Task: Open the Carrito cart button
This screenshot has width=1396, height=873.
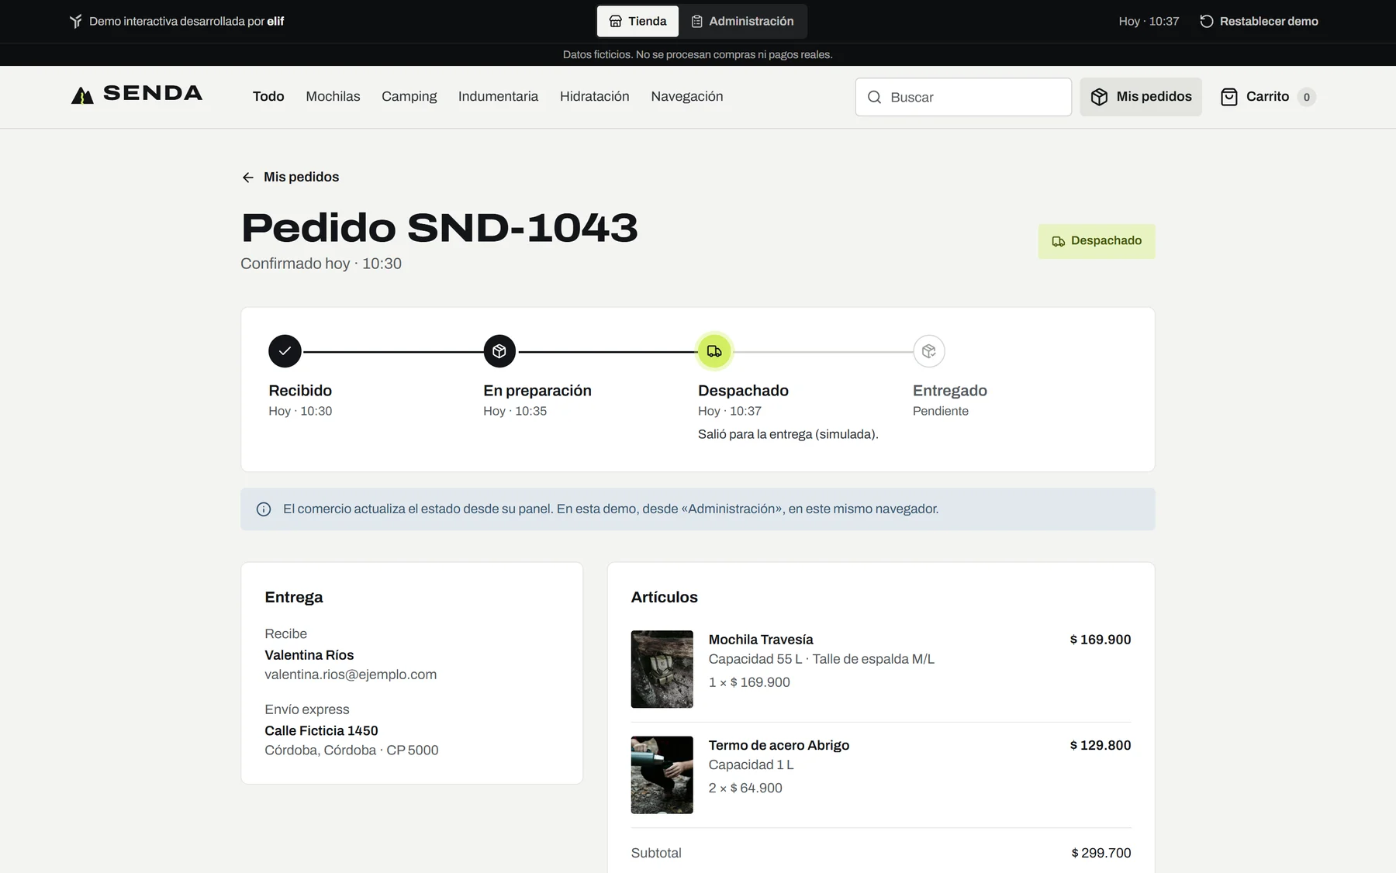Action: click(x=1267, y=97)
